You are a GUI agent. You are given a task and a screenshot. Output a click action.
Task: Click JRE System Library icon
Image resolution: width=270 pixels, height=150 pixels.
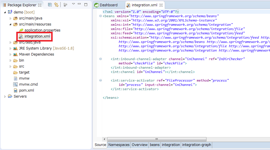coord(15,48)
